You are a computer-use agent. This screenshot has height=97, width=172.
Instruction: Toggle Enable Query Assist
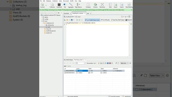click(92, 20)
